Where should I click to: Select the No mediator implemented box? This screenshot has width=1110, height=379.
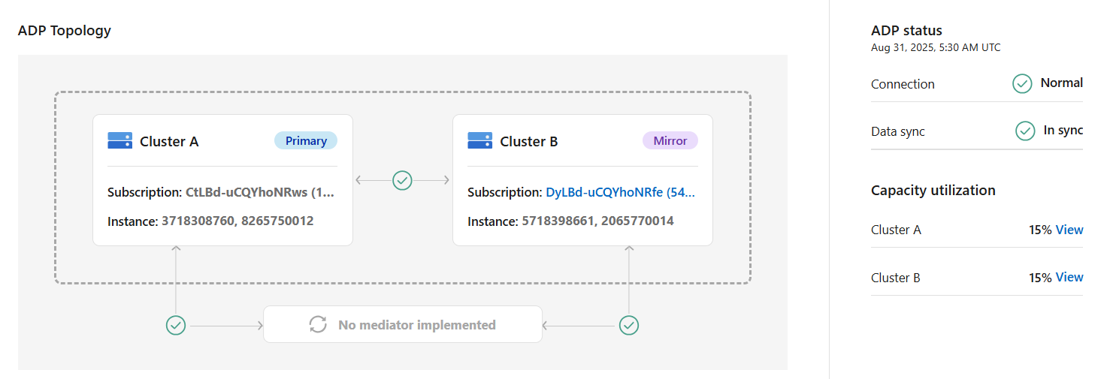(403, 325)
